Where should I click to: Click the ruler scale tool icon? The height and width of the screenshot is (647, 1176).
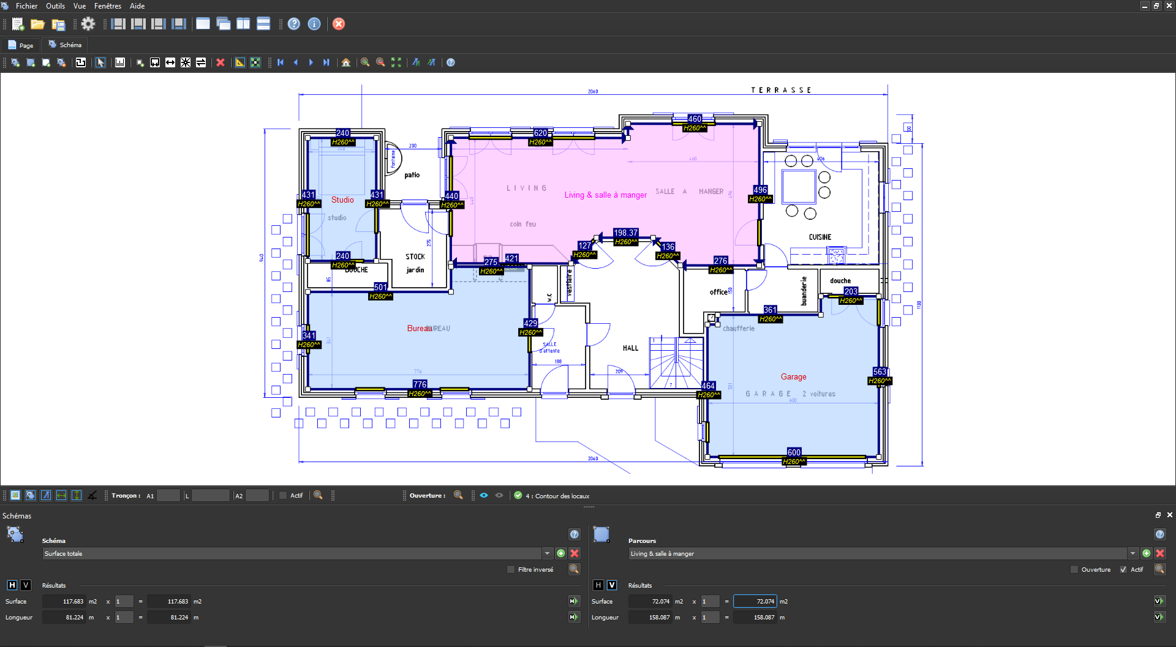120,62
